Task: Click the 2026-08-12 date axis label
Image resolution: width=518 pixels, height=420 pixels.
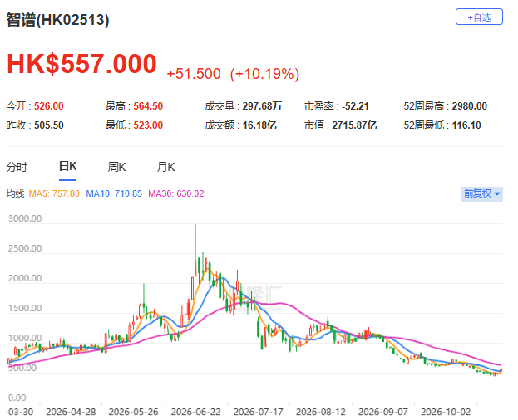Action: point(321,412)
